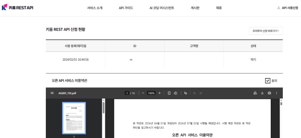301x138 pixels.
Task: Download the AG001_110.pdf file
Action: coord(262,93)
